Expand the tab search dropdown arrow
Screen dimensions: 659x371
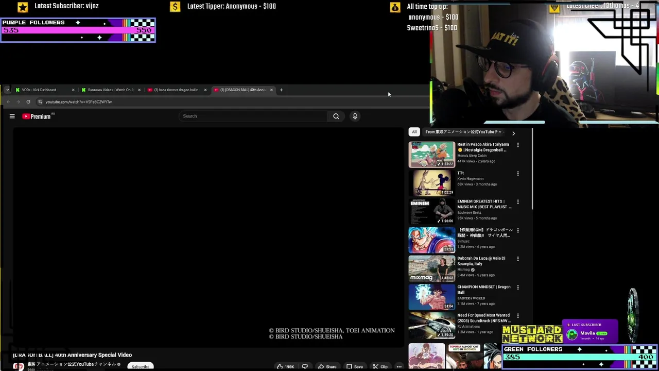point(7,90)
